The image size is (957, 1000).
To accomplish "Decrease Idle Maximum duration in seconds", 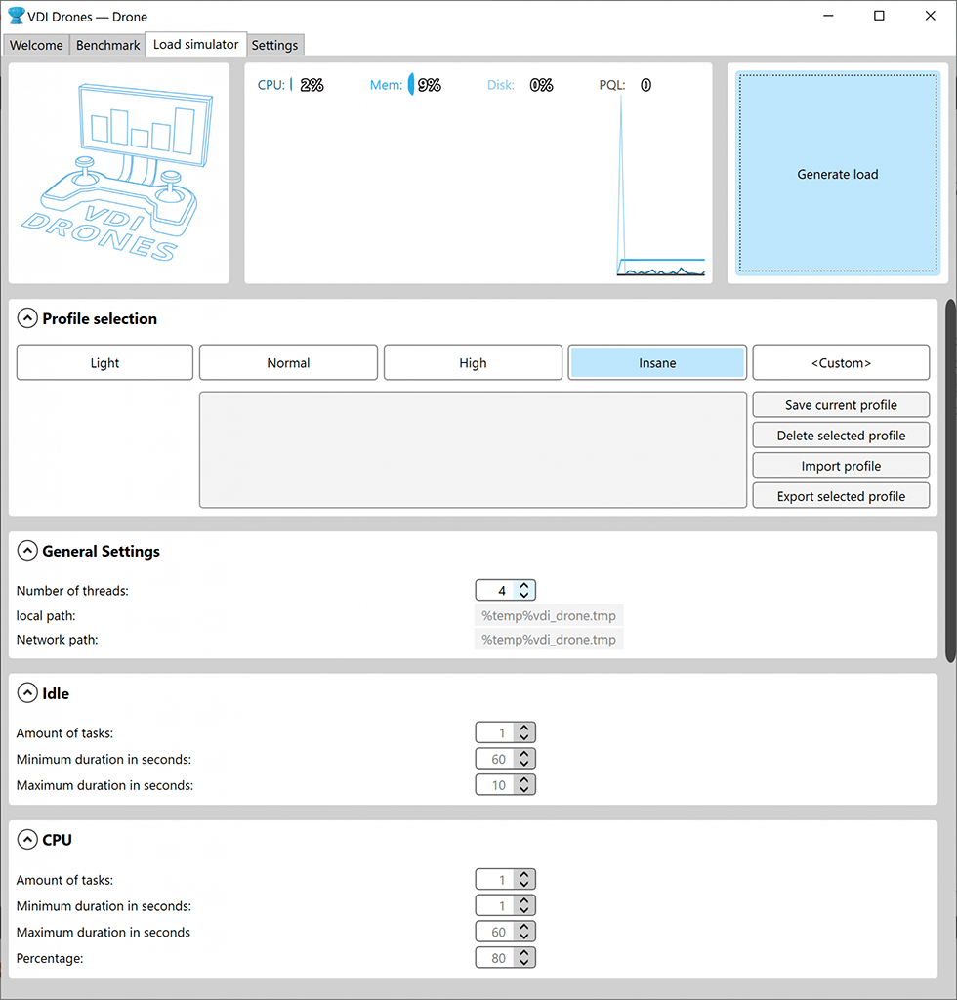I will click(524, 789).
